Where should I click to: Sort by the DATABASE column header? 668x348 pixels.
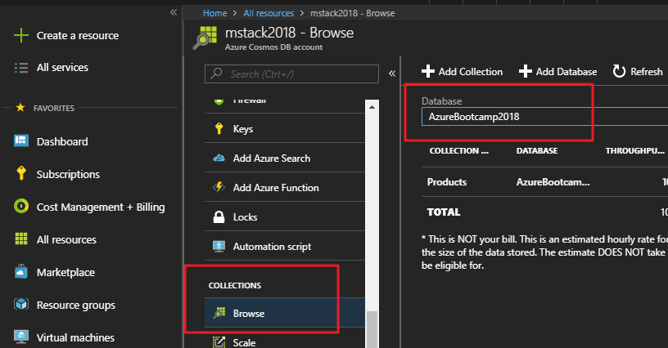point(537,151)
